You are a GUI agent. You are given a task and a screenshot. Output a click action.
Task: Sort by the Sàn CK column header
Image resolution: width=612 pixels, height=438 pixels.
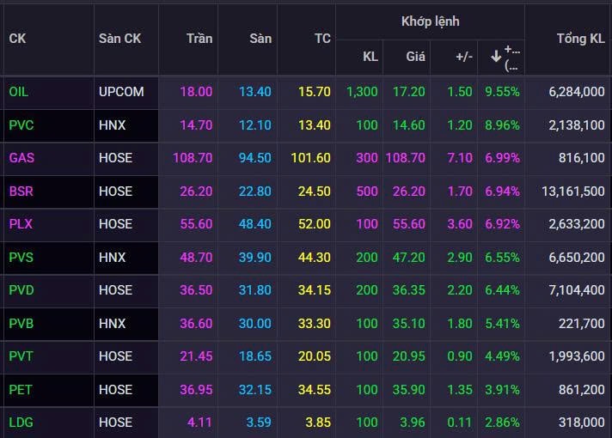[x=119, y=39]
